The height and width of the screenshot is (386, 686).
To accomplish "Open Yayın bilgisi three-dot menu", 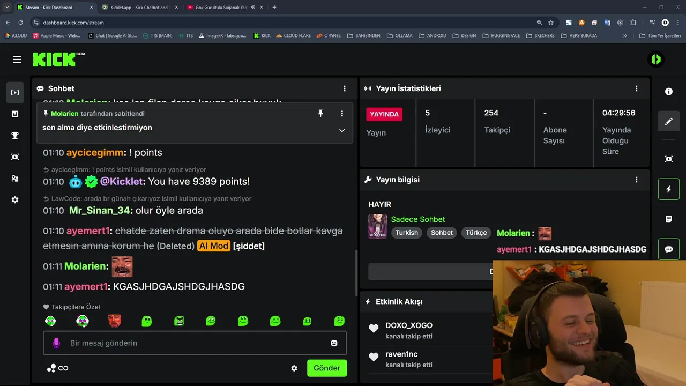I will [x=637, y=180].
